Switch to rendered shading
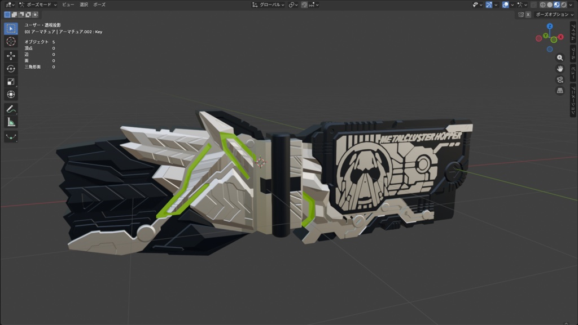 564,5
